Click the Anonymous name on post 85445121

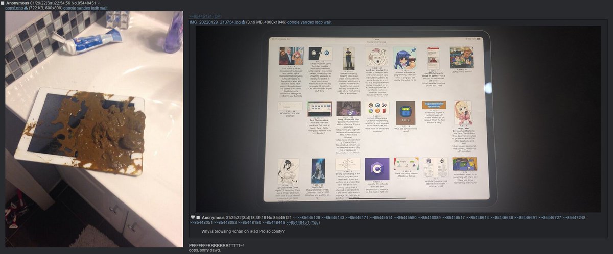(214, 218)
